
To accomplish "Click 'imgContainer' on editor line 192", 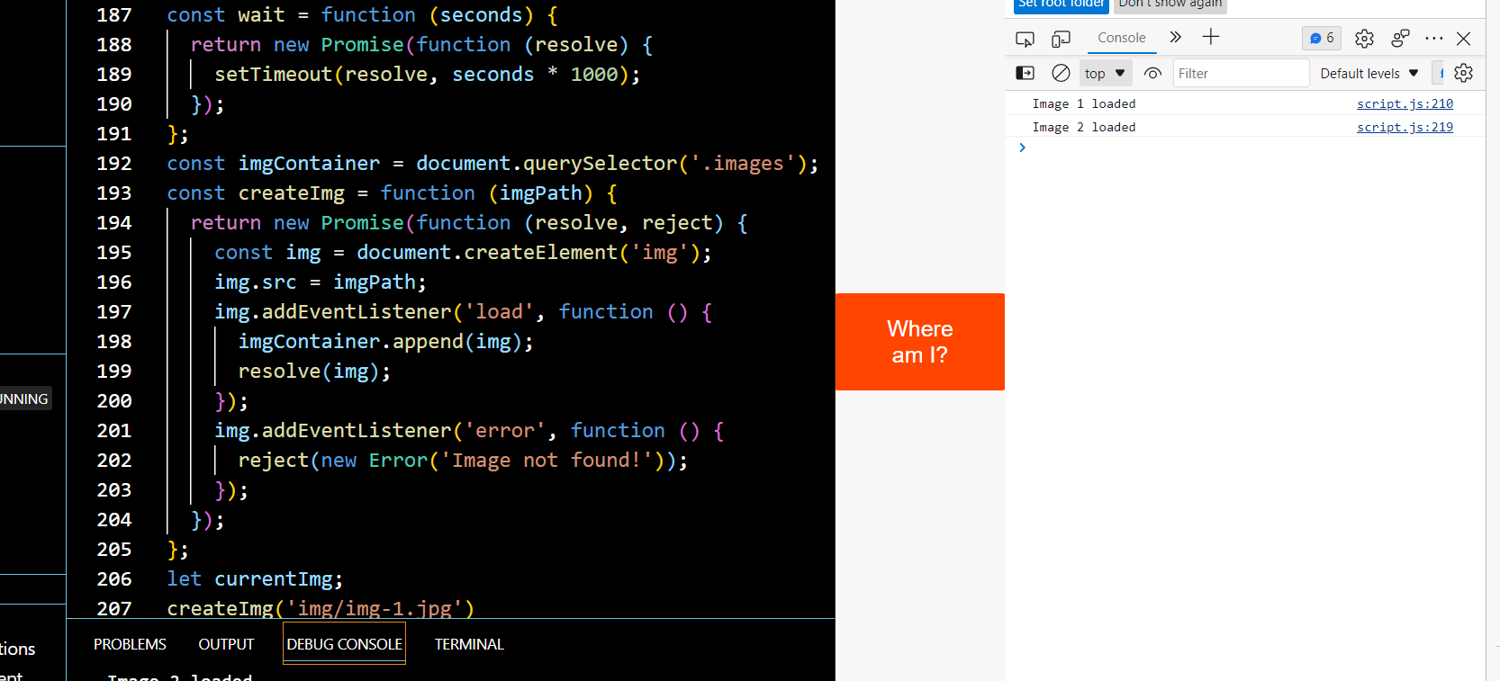I will click(309, 164).
